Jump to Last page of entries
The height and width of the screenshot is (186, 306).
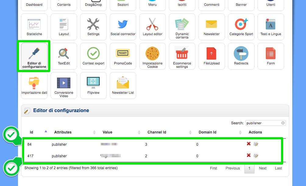(278, 168)
